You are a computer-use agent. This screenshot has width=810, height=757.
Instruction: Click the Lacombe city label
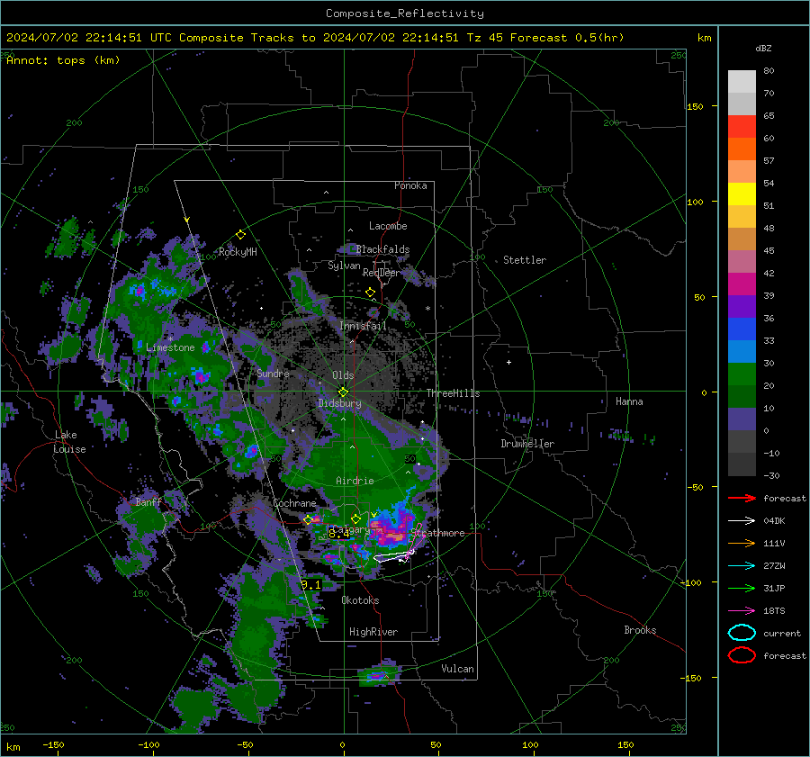[x=388, y=226]
